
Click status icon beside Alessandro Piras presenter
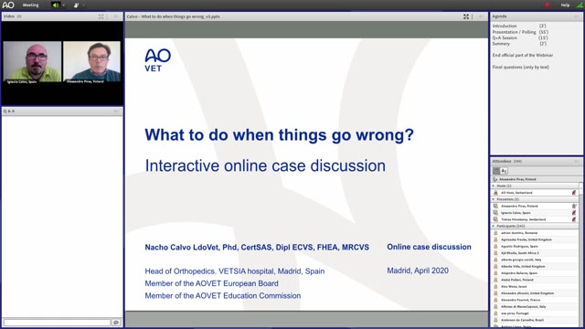(x=574, y=206)
